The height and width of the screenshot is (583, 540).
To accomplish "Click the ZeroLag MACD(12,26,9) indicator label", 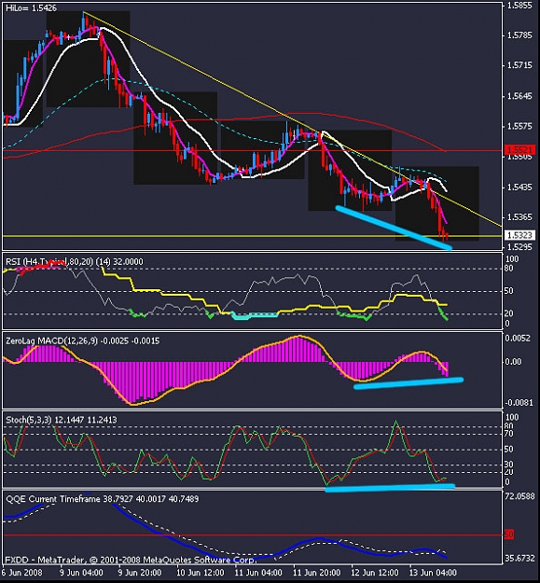I will (x=82, y=341).
